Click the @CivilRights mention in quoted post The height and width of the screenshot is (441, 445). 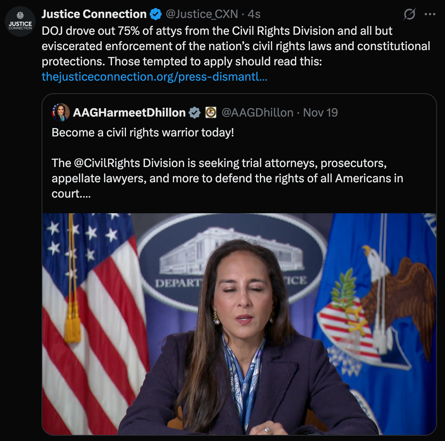(x=108, y=163)
